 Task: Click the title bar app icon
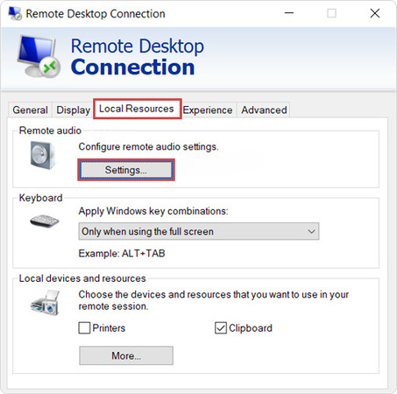(15, 13)
